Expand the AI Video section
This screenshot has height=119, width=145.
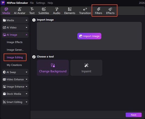coord(15,28)
